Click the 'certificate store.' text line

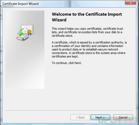pyautogui.click(x=62, y=36)
